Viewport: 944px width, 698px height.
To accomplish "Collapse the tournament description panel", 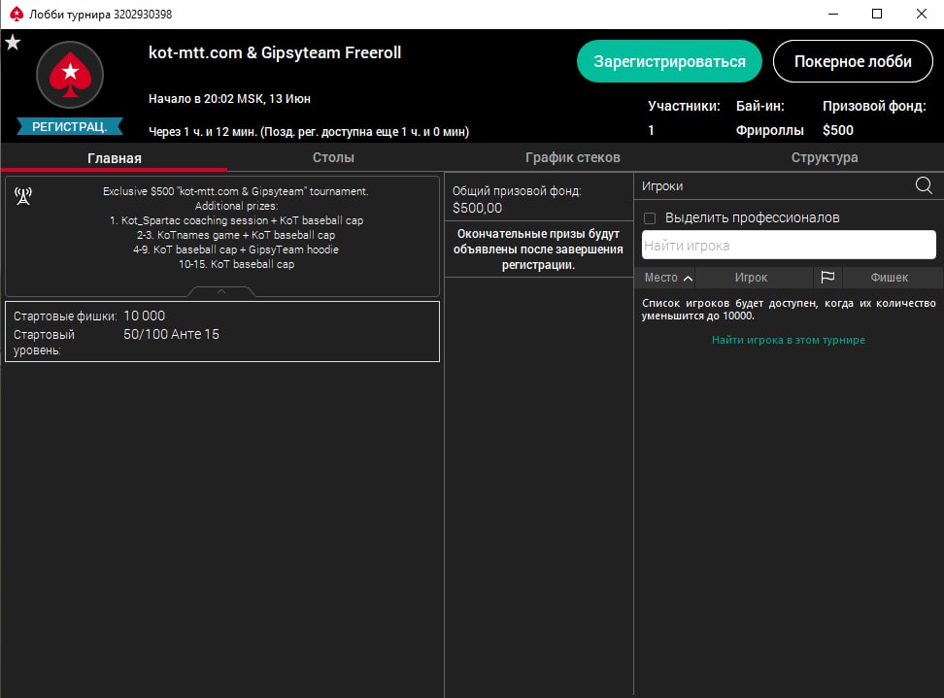I will 221,292.
